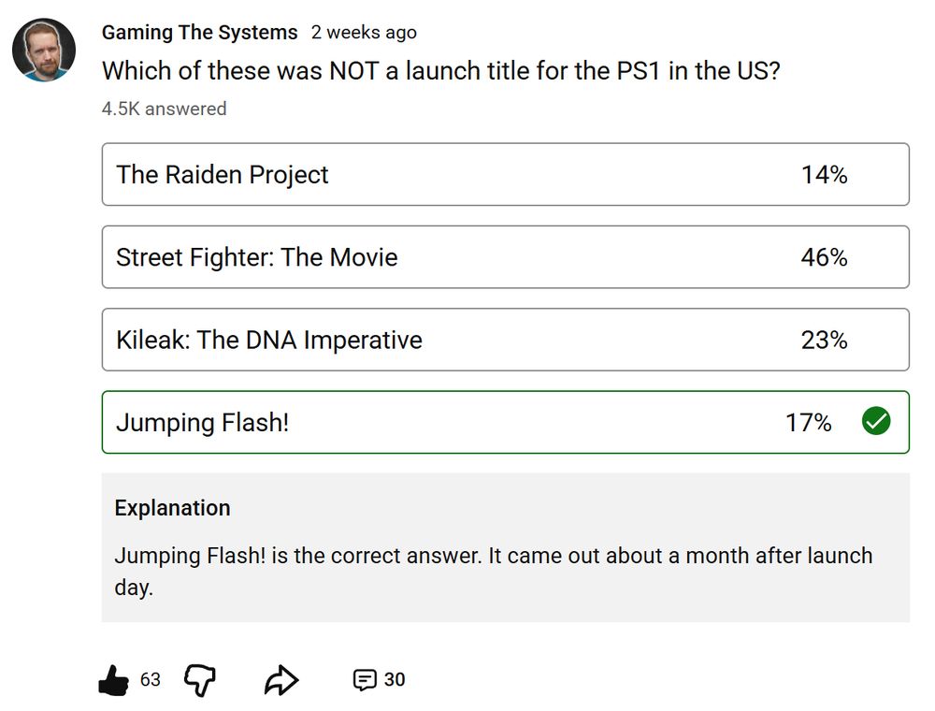Click the thumbs up like icon
This screenshot has width=935, height=711.
coord(114,680)
